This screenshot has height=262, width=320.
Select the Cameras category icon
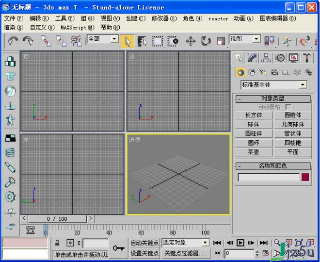pyautogui.click(x=274, y=72)
